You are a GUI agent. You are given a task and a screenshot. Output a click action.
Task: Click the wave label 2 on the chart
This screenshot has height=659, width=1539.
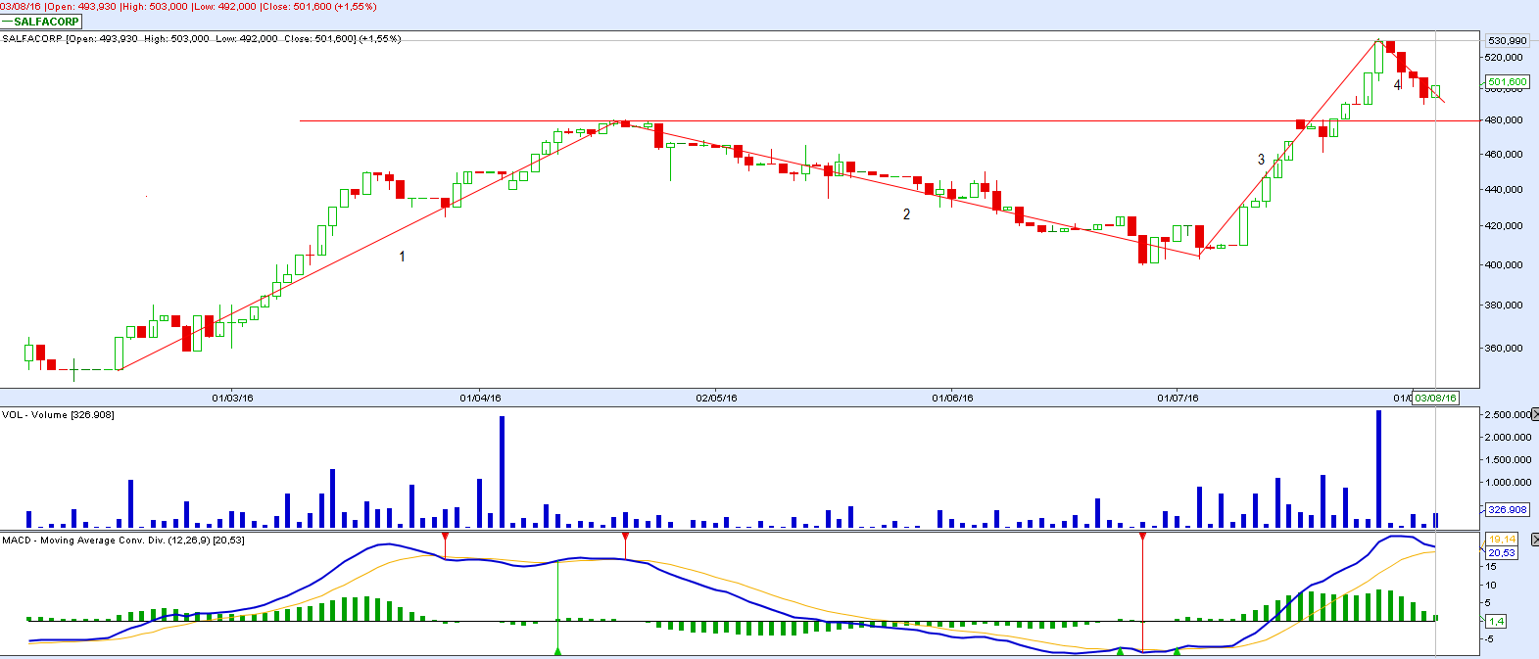(906, 214)
